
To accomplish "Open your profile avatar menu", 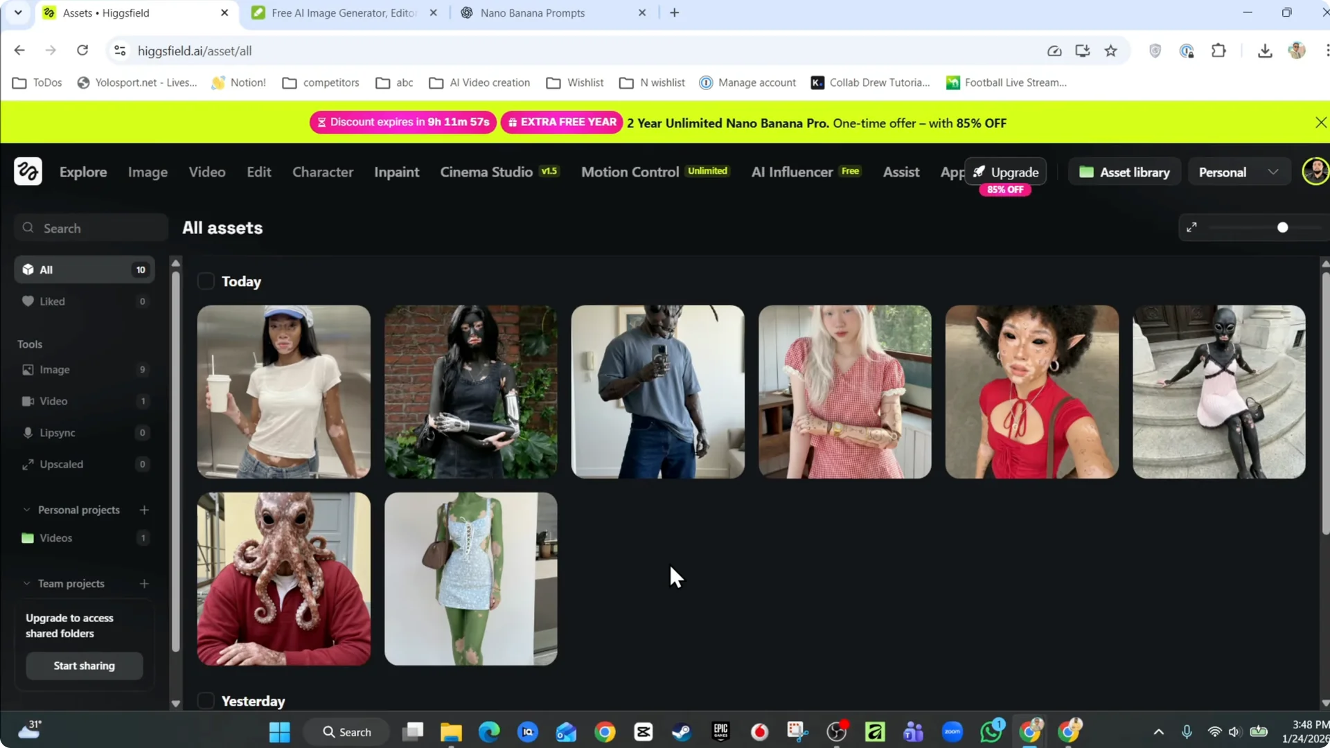I will pos(1315,171).
